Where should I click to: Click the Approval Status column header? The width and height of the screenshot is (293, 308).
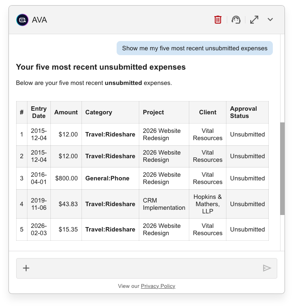[243, 112]
